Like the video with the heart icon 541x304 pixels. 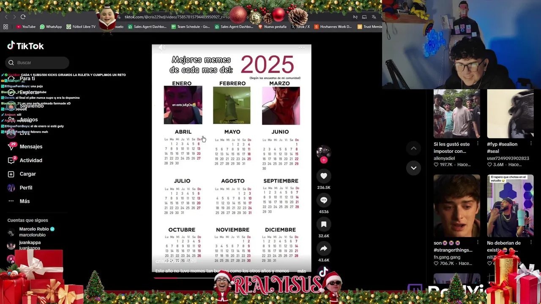(x=324, y=176)
